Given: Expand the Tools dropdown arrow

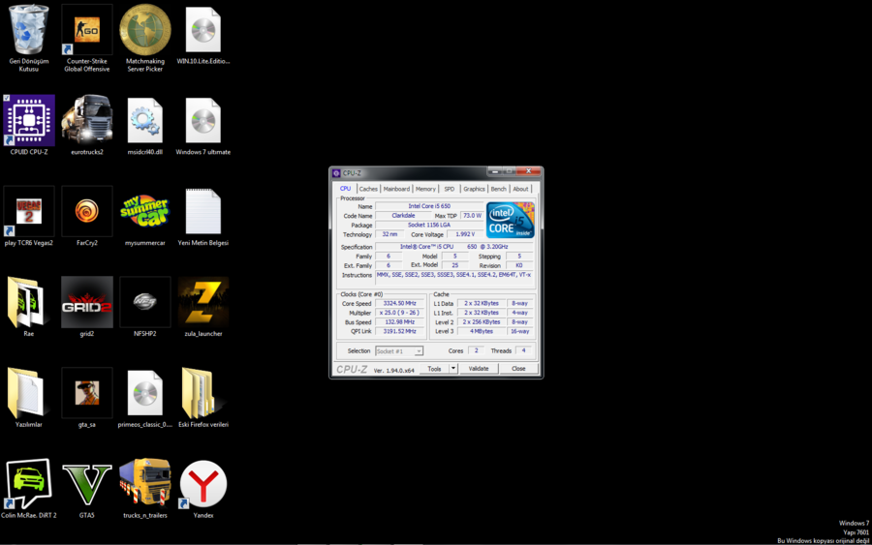Looking at the screenshot, I should [453, 368].
